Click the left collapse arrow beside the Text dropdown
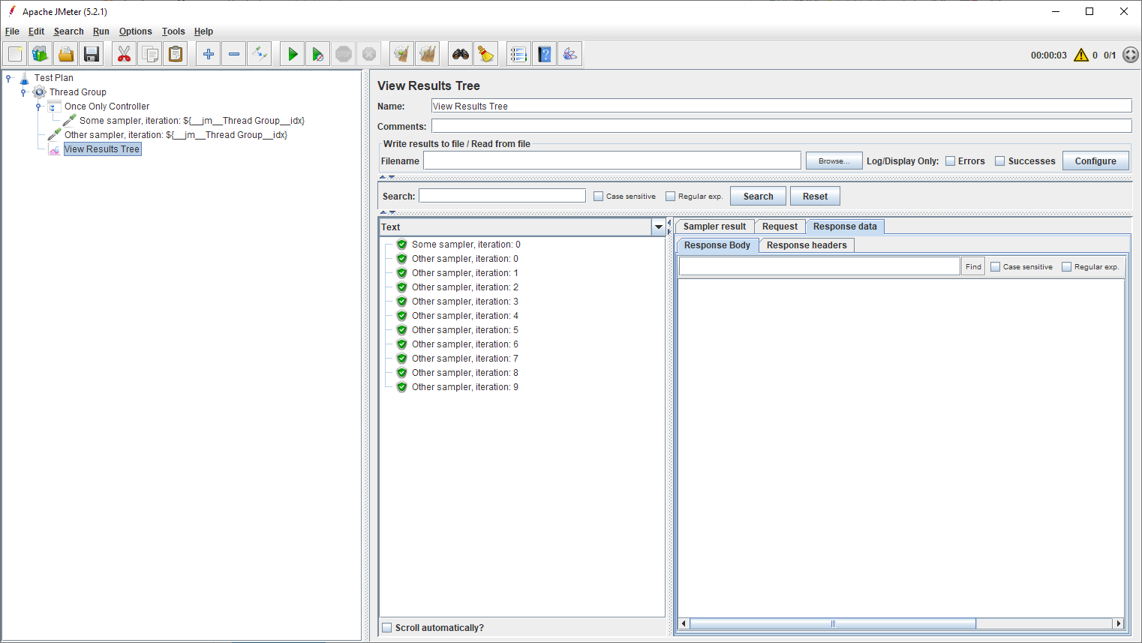 669,223
